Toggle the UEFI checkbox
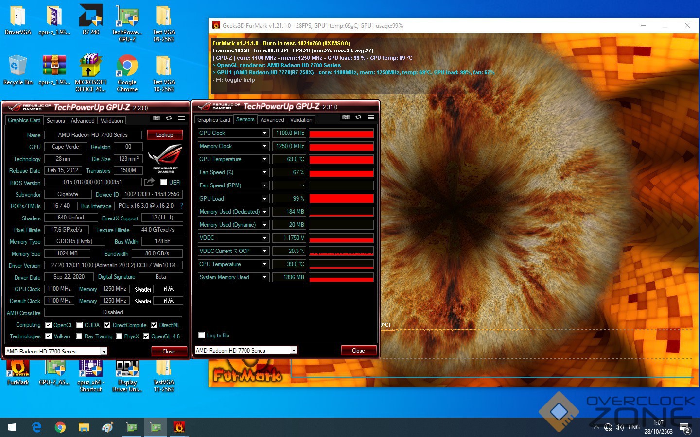Viewport: 700px width, 437px height. [164, 183]
